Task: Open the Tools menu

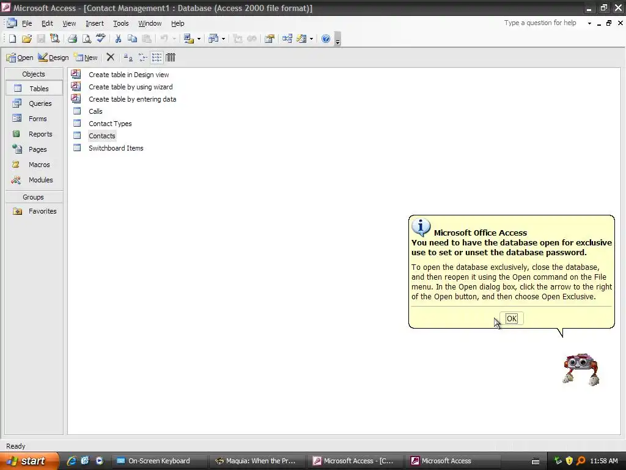Action: [x=120, y=23]
